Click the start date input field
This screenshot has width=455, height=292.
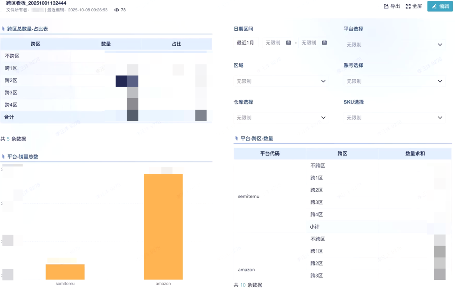[273, 43]
